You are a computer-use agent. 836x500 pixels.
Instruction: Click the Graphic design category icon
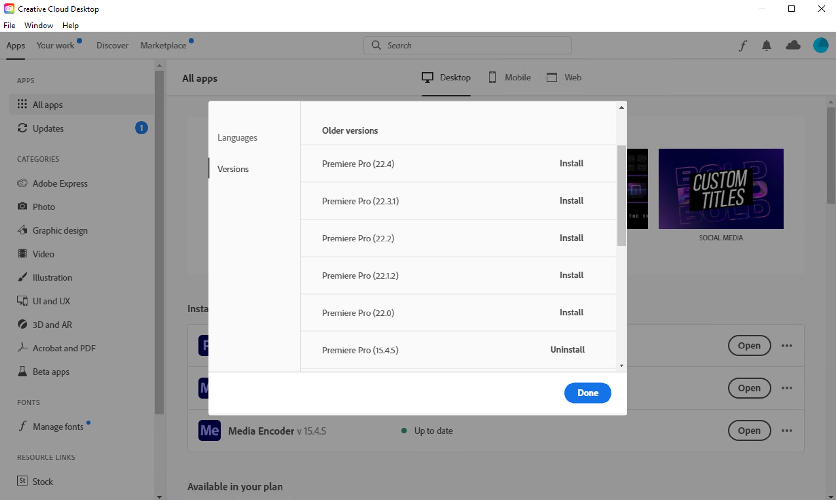[x=22, y=230]
